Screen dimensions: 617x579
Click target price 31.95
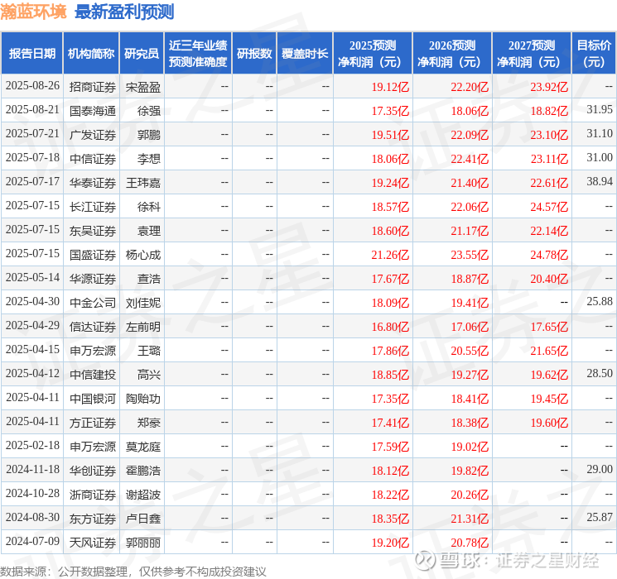tap(600, 110)
